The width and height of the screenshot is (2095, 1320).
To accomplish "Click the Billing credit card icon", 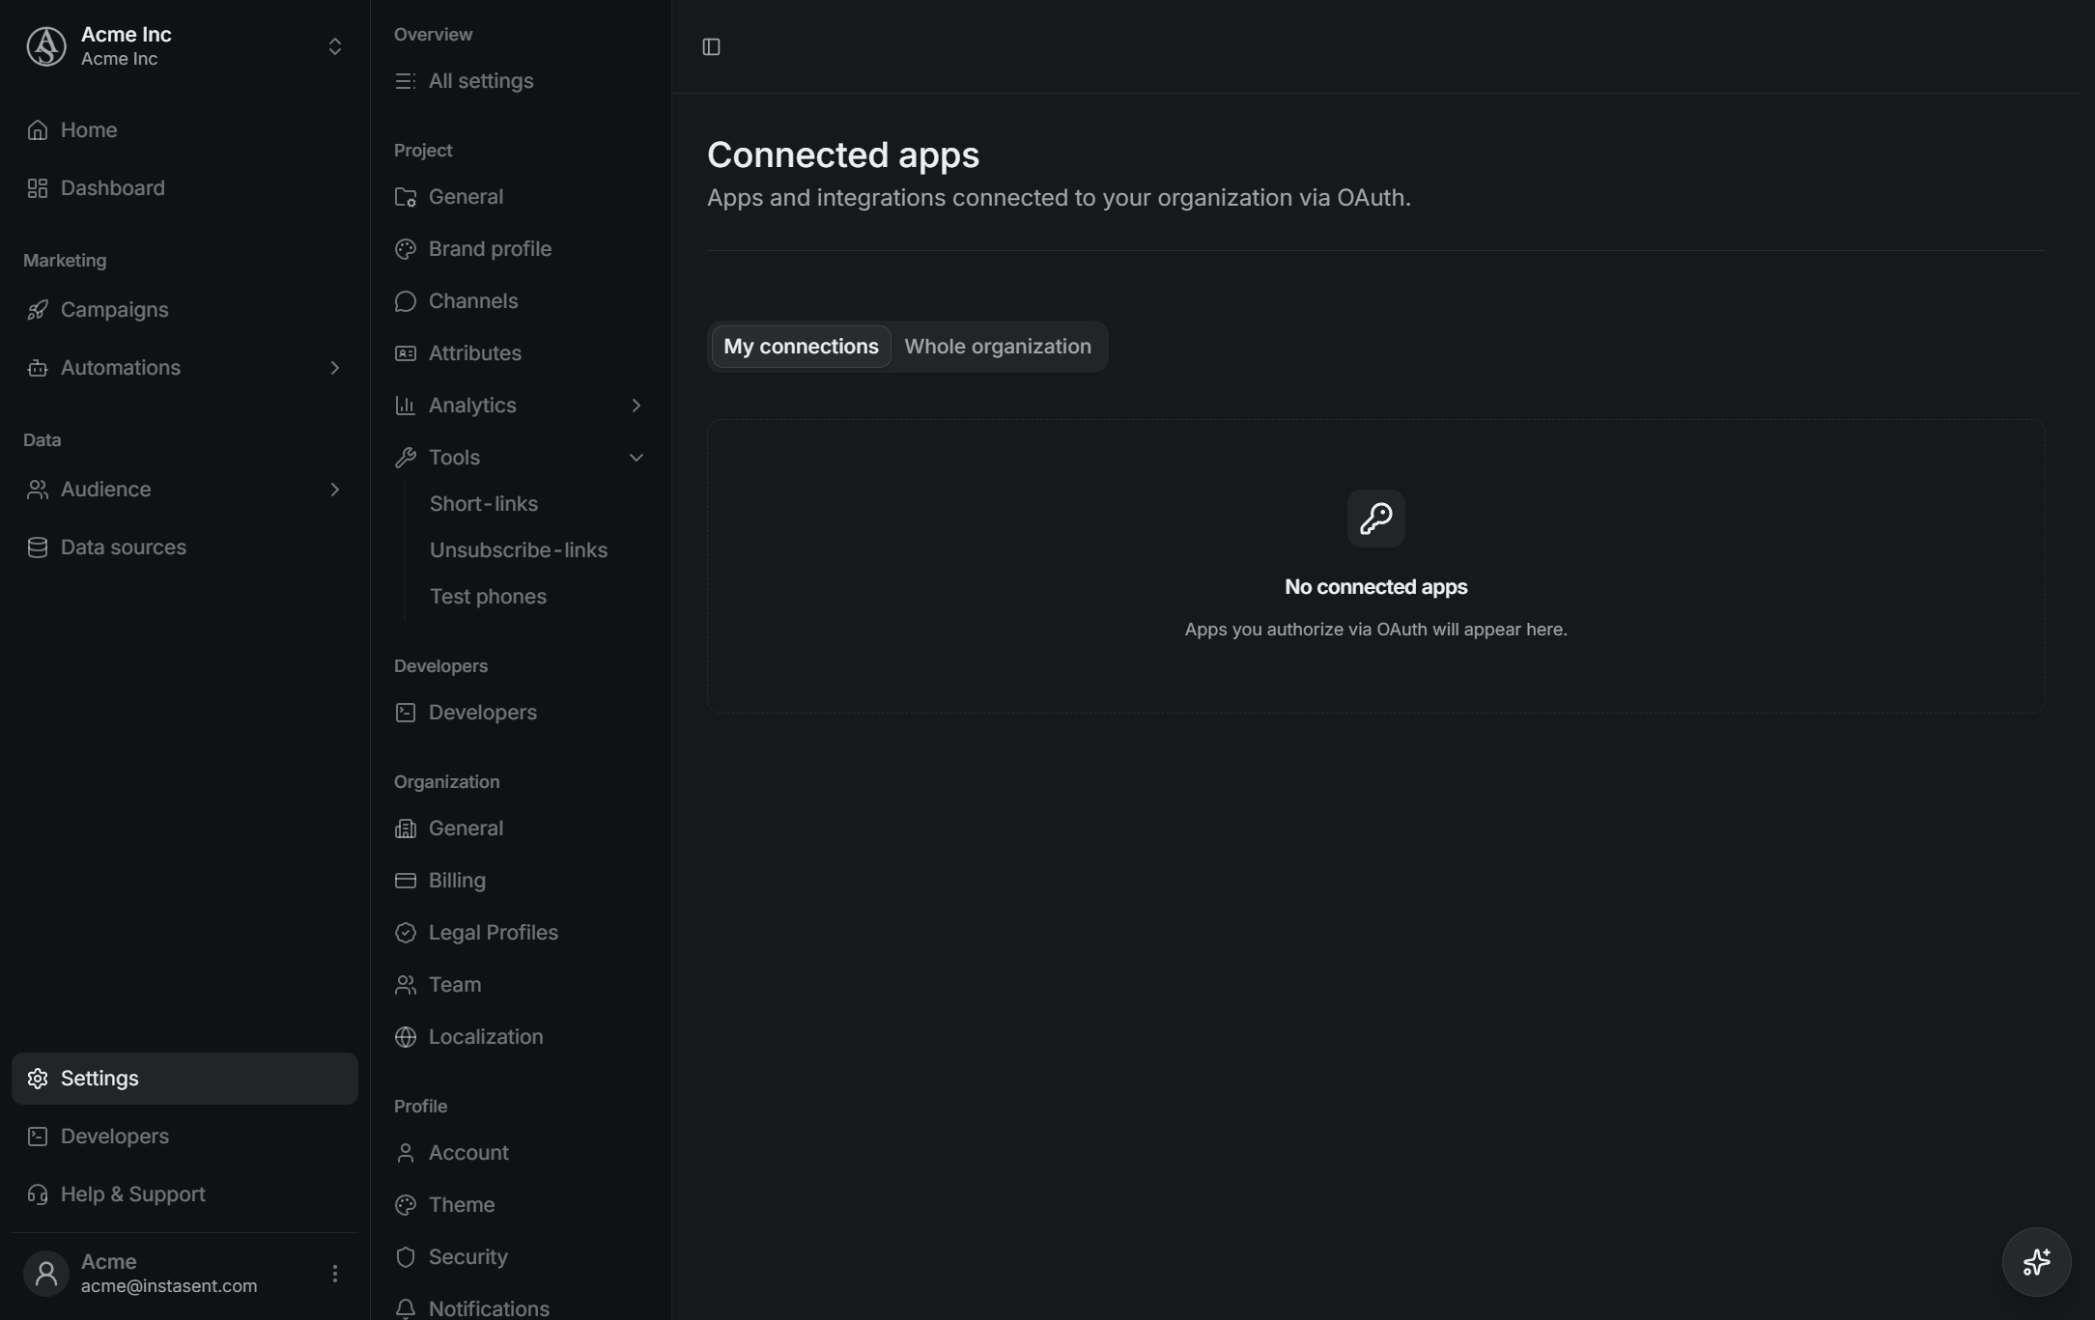I will [406, 881].
